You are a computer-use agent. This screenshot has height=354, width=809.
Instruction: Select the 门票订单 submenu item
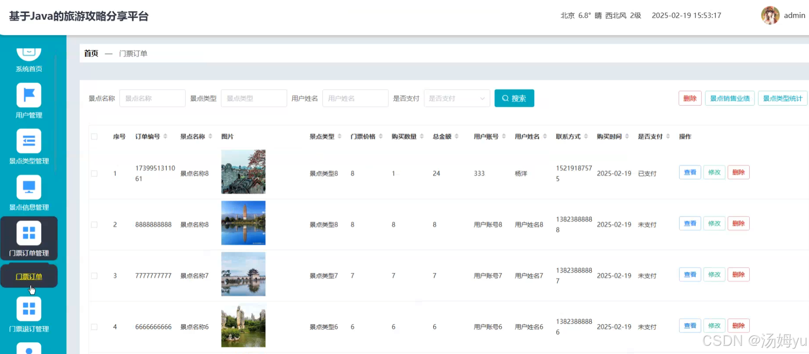tap(29, 276)
